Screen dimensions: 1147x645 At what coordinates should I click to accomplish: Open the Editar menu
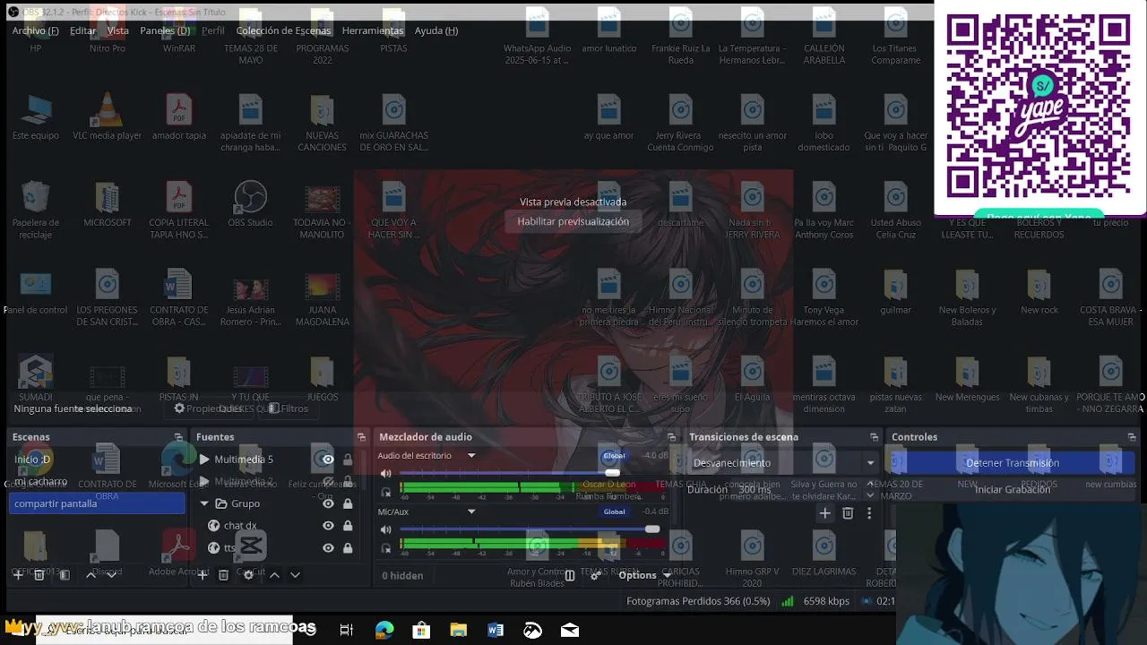pos(82,30)
